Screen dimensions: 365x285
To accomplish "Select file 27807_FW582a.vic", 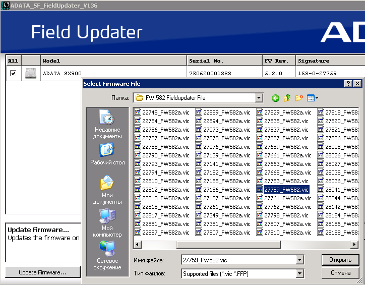I will (x=284, y=224).
